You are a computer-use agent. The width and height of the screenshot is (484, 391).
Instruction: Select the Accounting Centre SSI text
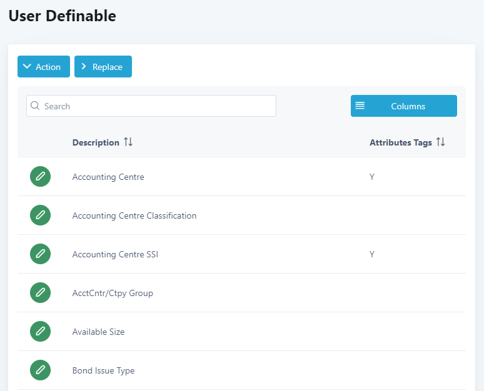(x=115, y=254)
